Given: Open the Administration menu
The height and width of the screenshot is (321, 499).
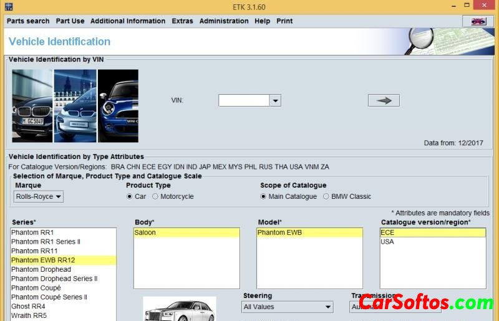Looking at the screenshot, I should (224, 21).
